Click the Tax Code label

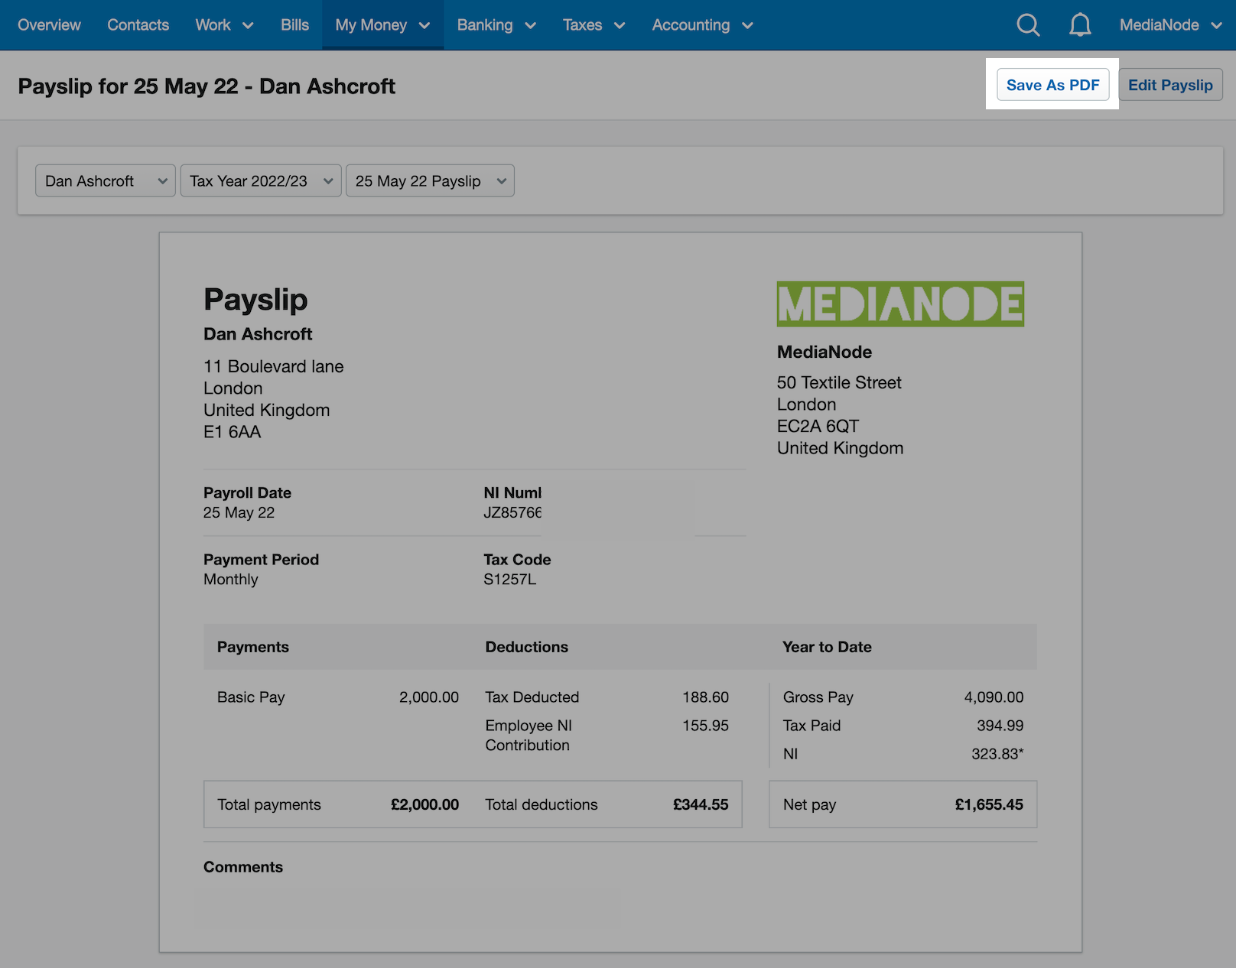point(517,560)
